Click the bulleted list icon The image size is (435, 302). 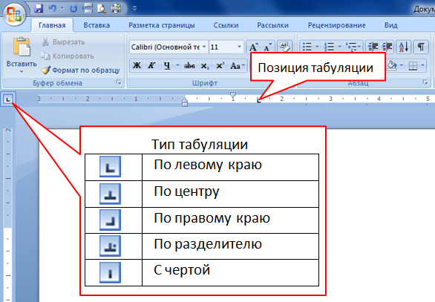coord(307,47)
